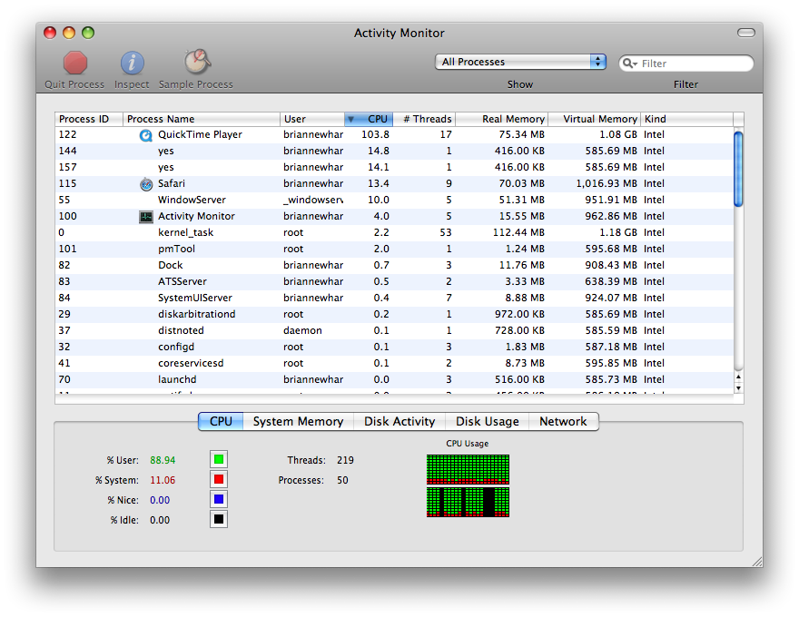Select the configd process row
This screenshot has height=617, width=799.
click(x=394, y=347)
